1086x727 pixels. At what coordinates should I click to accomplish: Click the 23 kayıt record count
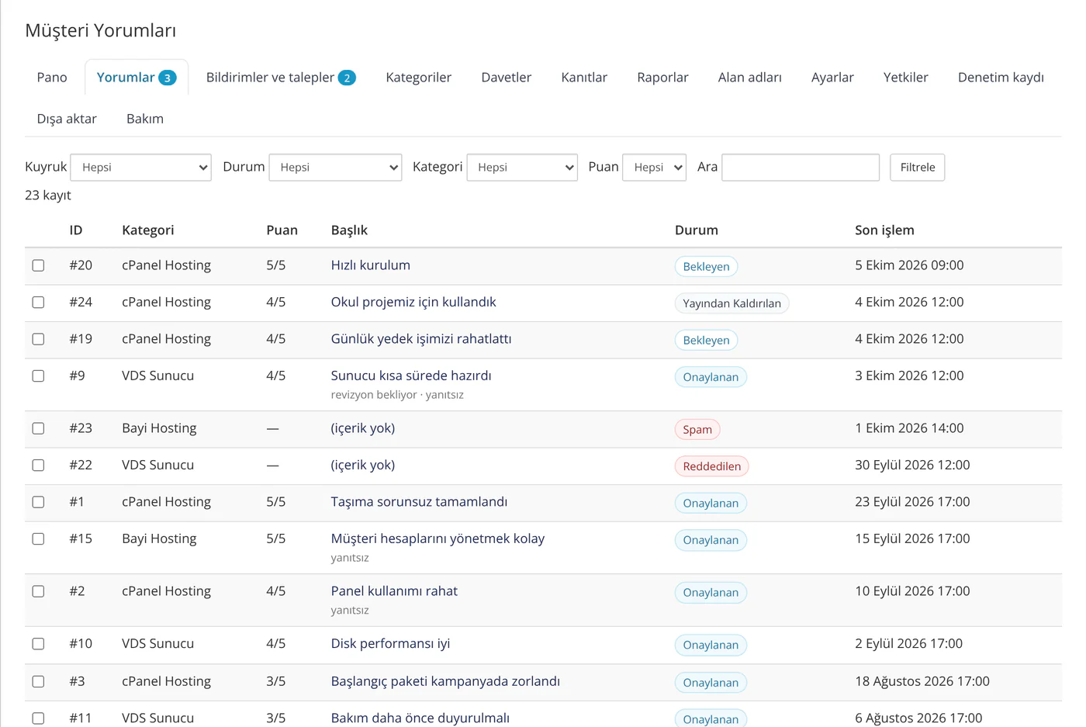[x=48, y=196]
